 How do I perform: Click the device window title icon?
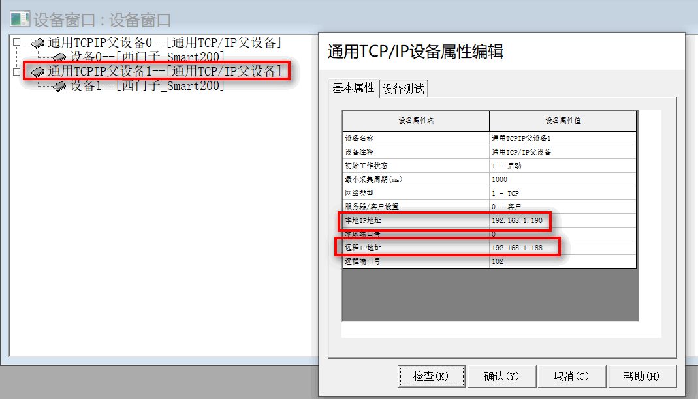coord(20,20)
